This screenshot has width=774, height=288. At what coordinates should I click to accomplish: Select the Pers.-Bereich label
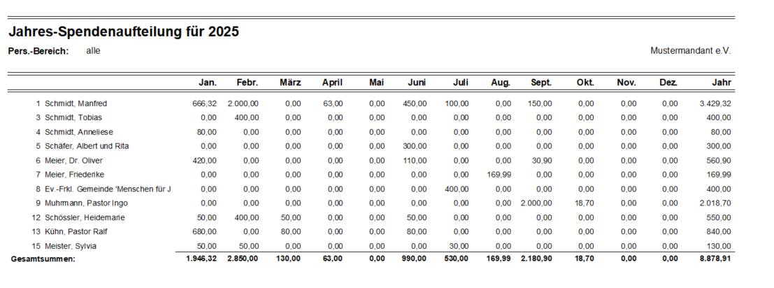(x=38, y=51)
